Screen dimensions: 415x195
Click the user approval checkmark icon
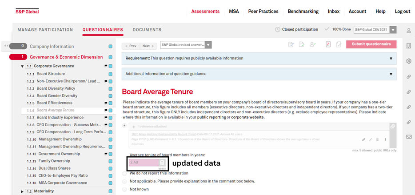[x=312, y=44]
